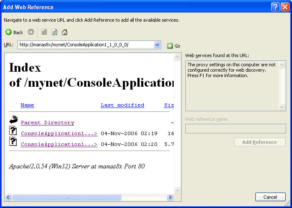Open the Parent Directory link

(47, 123)
